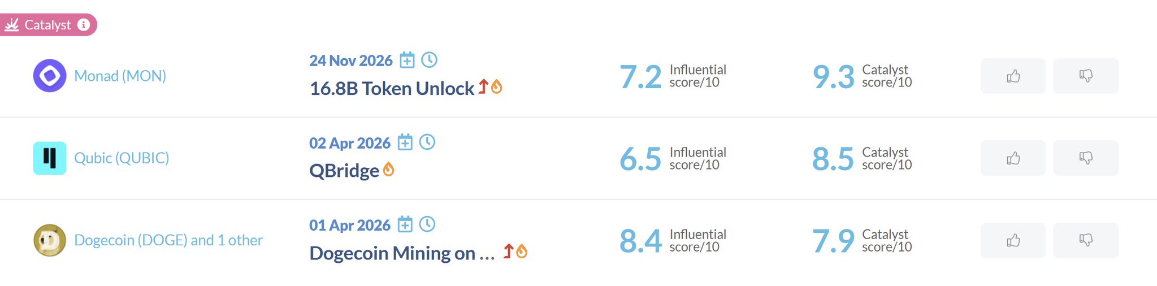Add Dogecoin event to calendar
Viewport: 1157px width, 286px height.
405,224
